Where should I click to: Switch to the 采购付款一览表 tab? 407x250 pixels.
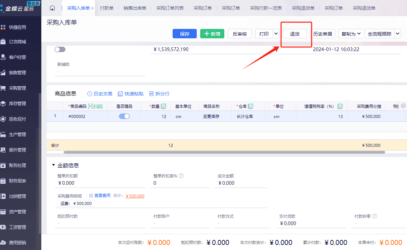pos(266,8)
